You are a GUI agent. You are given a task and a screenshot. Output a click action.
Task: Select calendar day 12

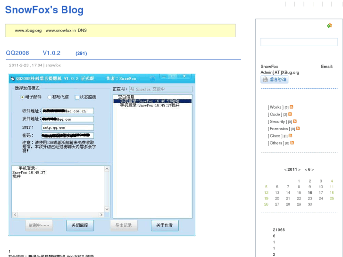[266, 193]
